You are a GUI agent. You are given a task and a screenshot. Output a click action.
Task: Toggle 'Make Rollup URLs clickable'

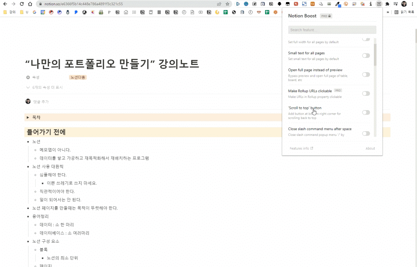(x=366, y=93)
